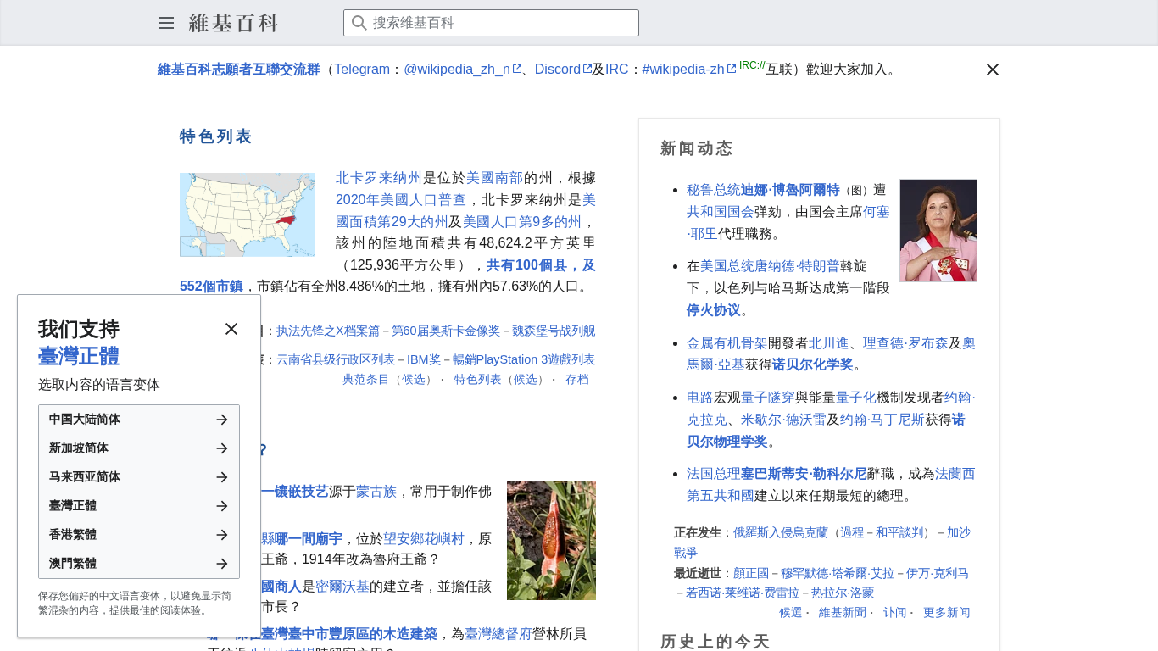Open the 电路 link

coord(700,398)
